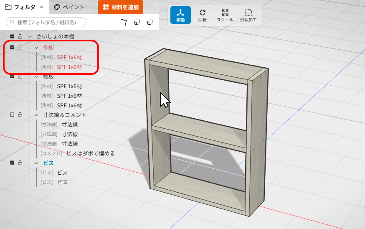Select the 移動 move tool
Viewport: 365px width, 229px height.
point(180,15)
